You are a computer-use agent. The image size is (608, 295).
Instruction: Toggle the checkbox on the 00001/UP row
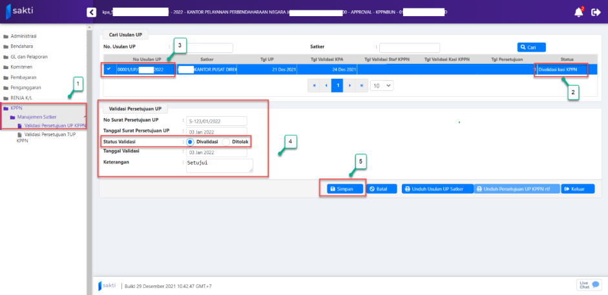pyautogui.click(x=108, y=69)
